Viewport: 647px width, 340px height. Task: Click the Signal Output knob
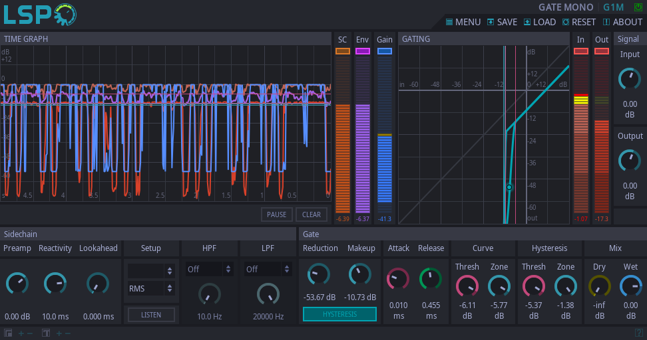click(630, 161)
